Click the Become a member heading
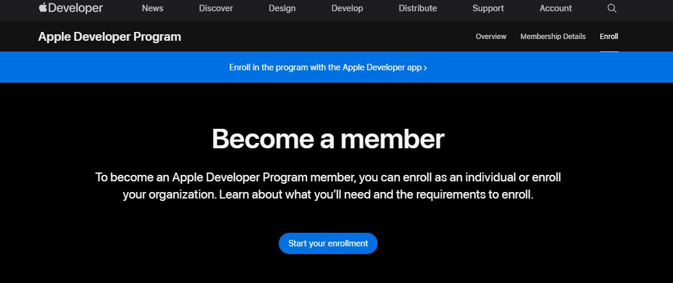The image size is (673, 283). point(328,139)
